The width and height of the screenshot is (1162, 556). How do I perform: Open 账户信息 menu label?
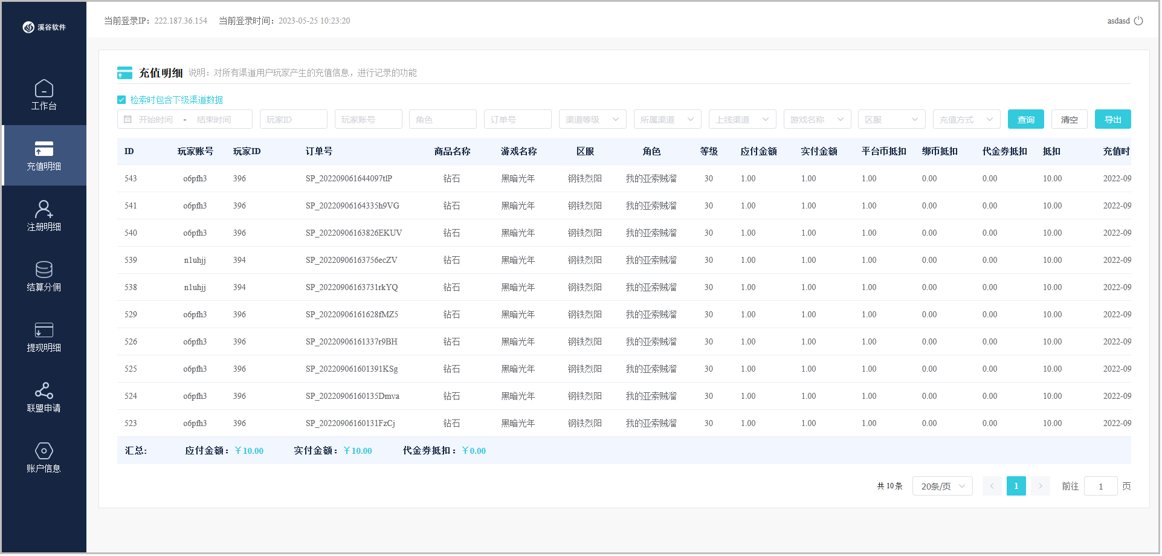coord(44,468)
